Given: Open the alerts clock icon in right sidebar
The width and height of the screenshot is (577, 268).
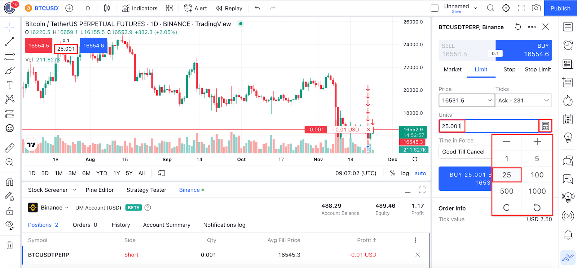Looking at the screenshot, I should [x=568, y=45].
